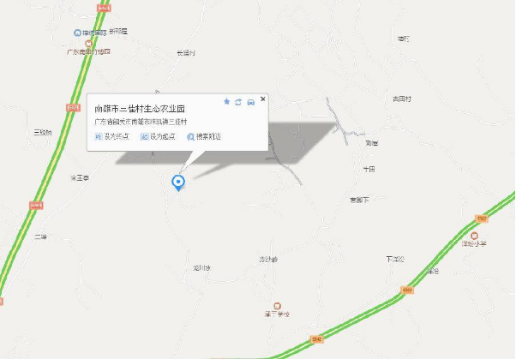Select the school icon above 洋汾小学

pos(474,236)
